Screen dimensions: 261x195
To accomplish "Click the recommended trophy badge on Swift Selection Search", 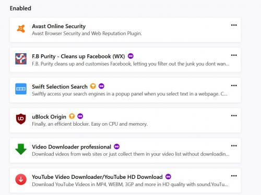I will (93, 86).
